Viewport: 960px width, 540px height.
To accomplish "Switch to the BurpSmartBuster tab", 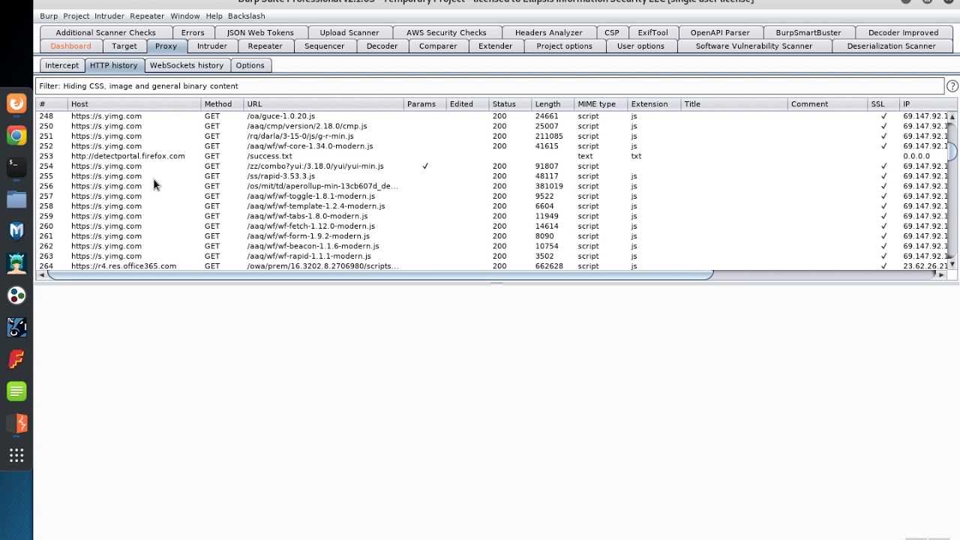I will click(x=808, y=32).
